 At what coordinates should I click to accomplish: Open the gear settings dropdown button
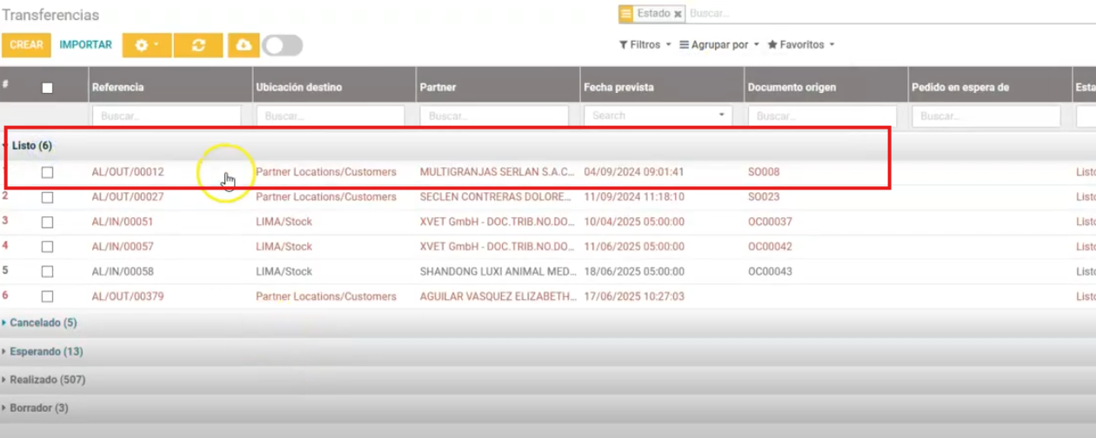point(146,45)
